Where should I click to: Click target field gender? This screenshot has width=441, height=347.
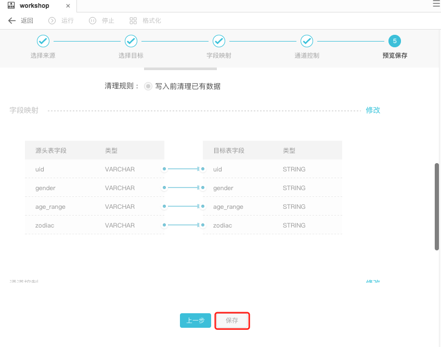(223, 188)
